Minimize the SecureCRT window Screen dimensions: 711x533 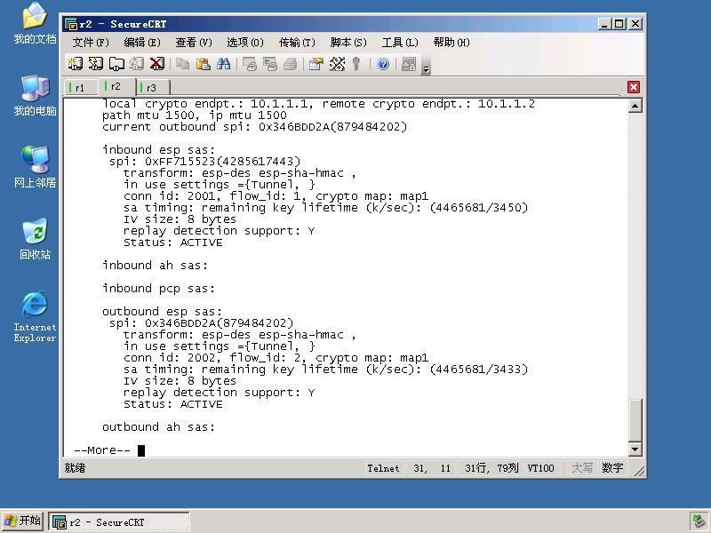(603, 24)
